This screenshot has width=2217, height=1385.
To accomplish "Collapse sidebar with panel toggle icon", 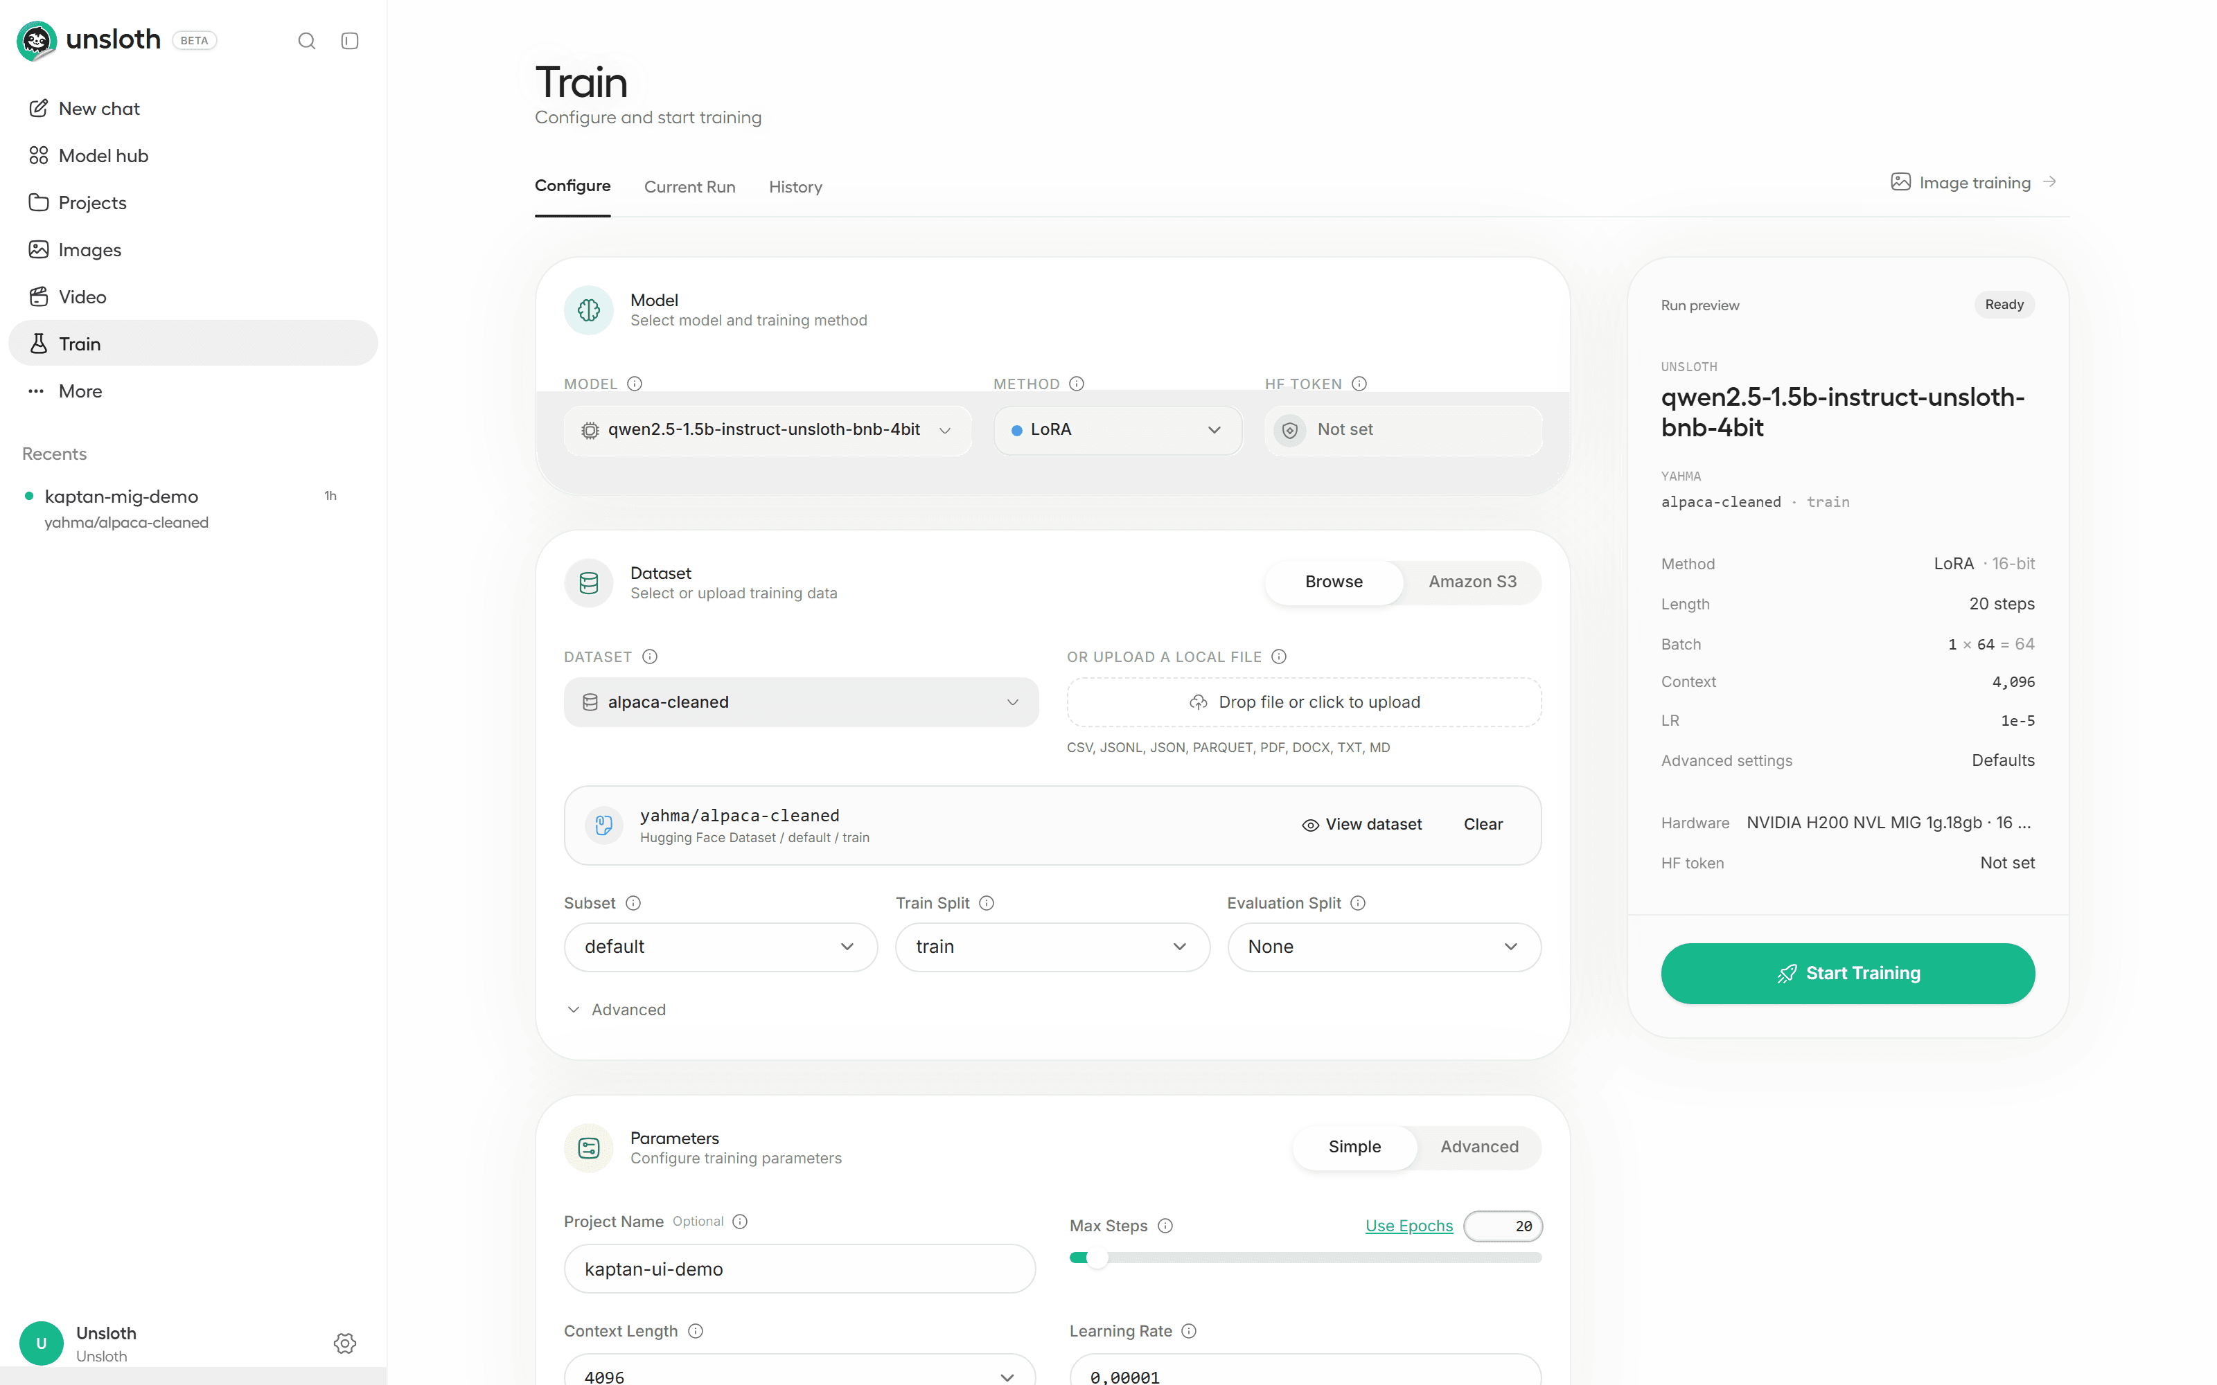I will (x=350, y=40).
